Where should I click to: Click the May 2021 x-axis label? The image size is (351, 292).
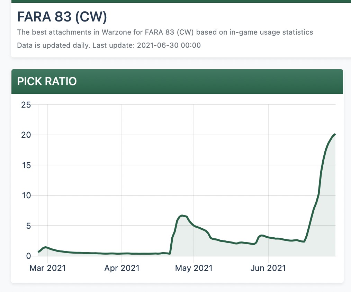point(194,268)
